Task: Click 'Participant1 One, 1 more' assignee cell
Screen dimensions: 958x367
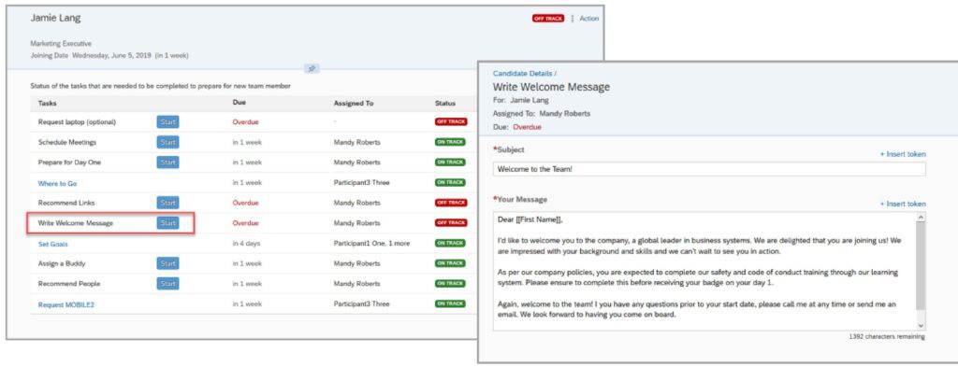Action: (371, 243)
